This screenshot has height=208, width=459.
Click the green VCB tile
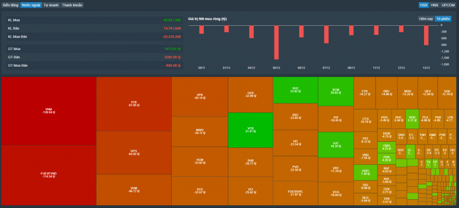tap(250, 130)
